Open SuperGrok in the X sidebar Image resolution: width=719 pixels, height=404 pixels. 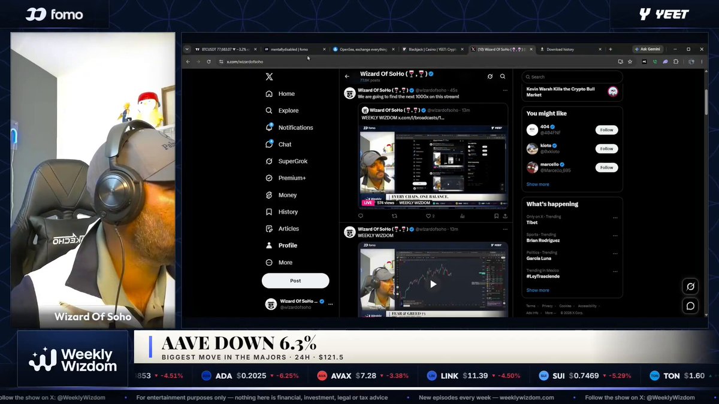[x=286, y=161]
